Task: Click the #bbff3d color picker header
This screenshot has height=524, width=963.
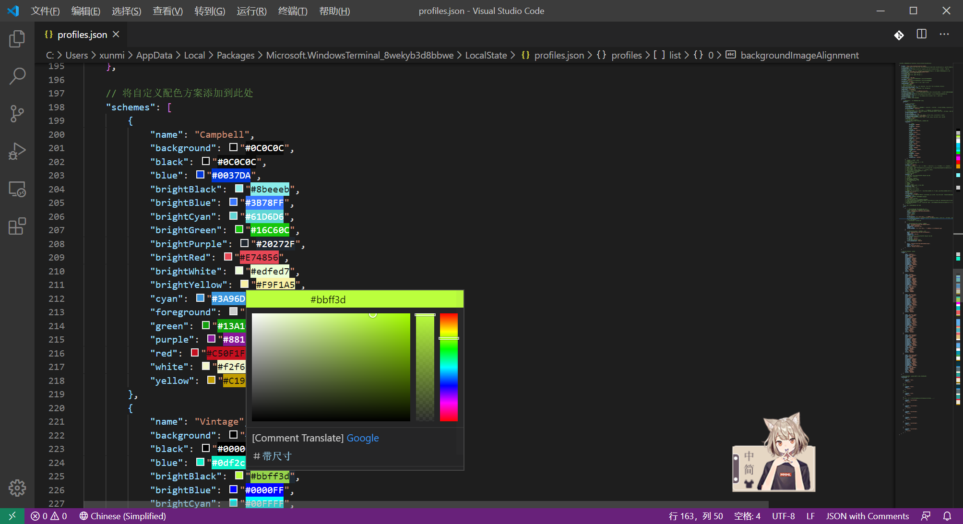Action: click(328, 299)
